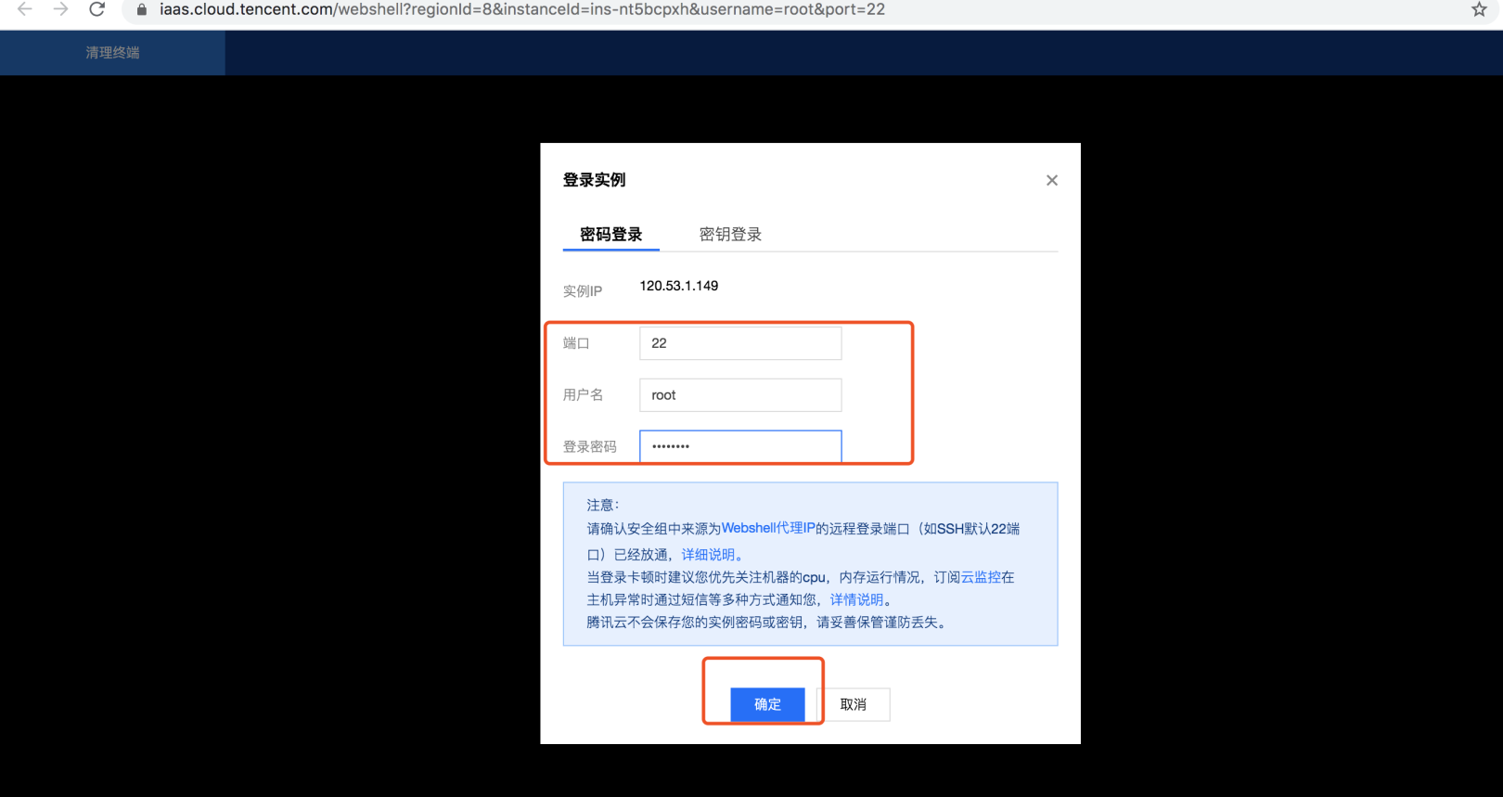The height and width of the screenshot is (797, 1503).
Task: Click the 登录实例 dialog title
Action: (594, 180)
